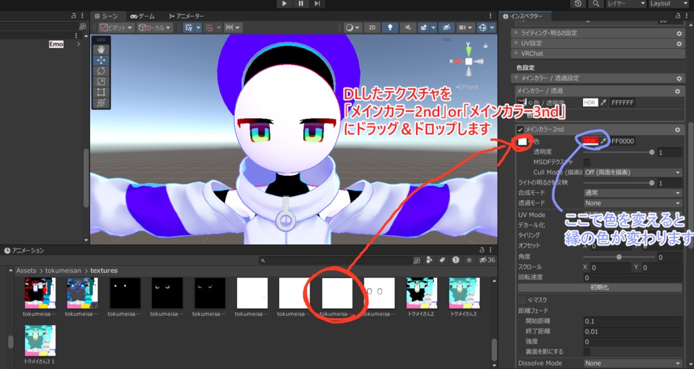Search by type icon in project toolbar

click(x=429, y=260)
